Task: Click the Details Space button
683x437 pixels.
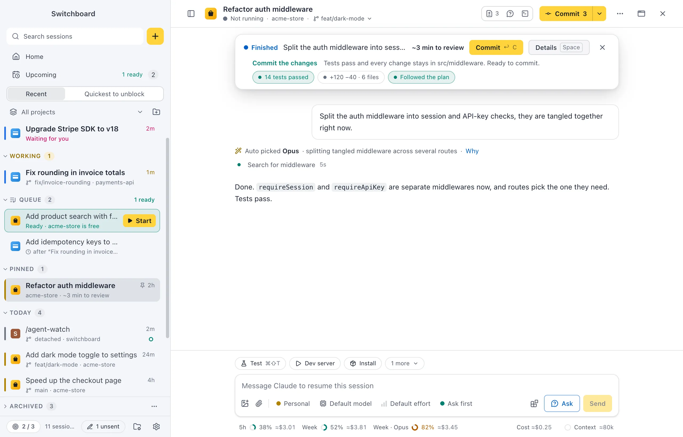Action: [x=559, y=47]
